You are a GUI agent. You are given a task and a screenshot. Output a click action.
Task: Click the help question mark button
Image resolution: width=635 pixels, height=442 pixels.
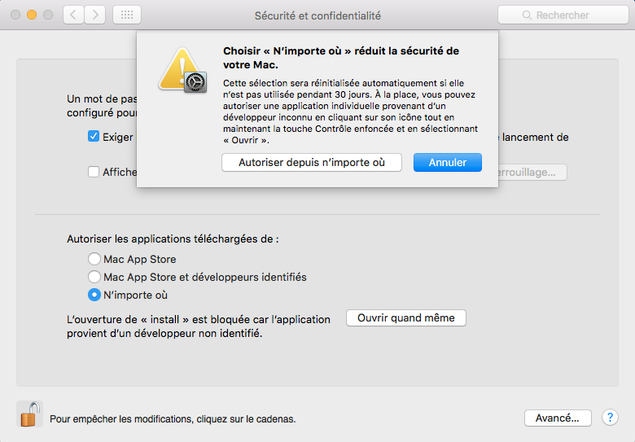click(x=610, y=418)
